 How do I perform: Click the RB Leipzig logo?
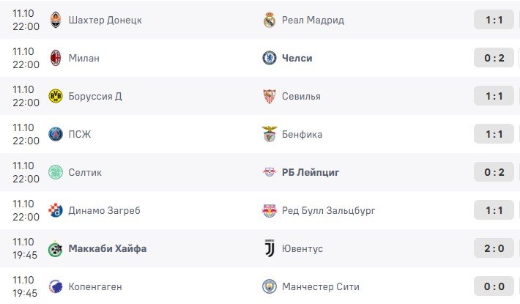coord(270,172)
